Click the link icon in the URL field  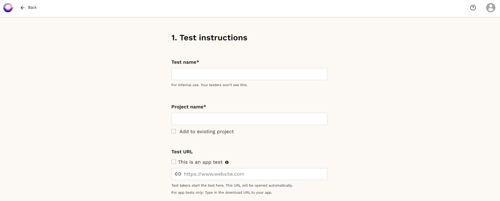pos(178,174)
